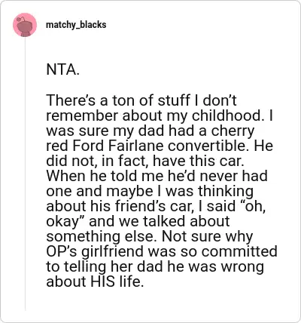Visit matchy_blacks user profile
Screen dimensions: 301x323
click(76, 25)
